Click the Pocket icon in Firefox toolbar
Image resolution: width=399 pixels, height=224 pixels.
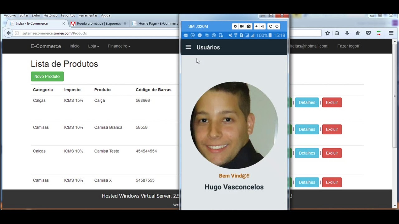point(368,33)
